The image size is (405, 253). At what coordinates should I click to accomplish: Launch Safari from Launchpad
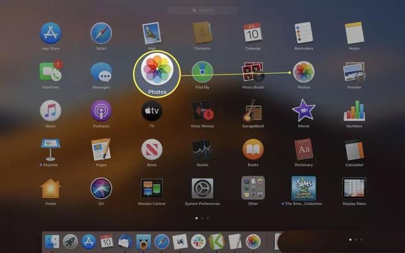tap(101, 33)
